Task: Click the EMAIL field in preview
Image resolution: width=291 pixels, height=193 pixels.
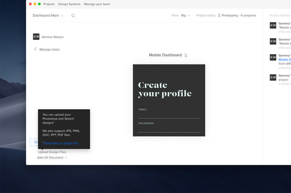Action: (x=169, y=113)
